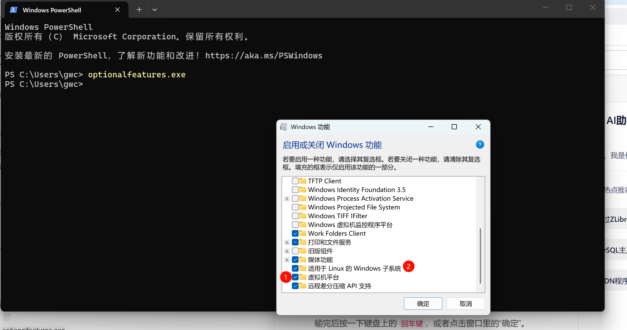Close the Windows PowerShell tab
Screen dimensions: 627x330
[x=117, y=10]
